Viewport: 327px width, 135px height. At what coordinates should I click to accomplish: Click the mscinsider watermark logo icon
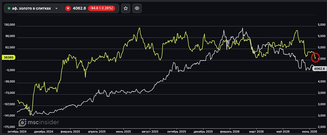(22, 123)
